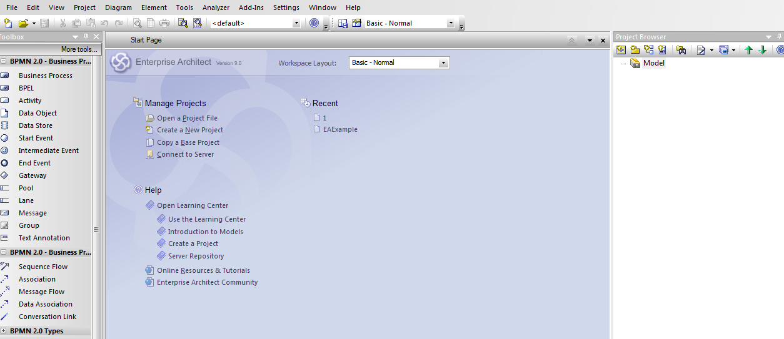Open the Add-Ins menu
This screenshot has height=339, width=784.
coord(253,7)
